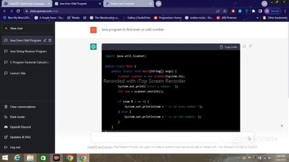Give thumbs up to the response
Viewport: 289px width, 162px height.
click(244, 46)
